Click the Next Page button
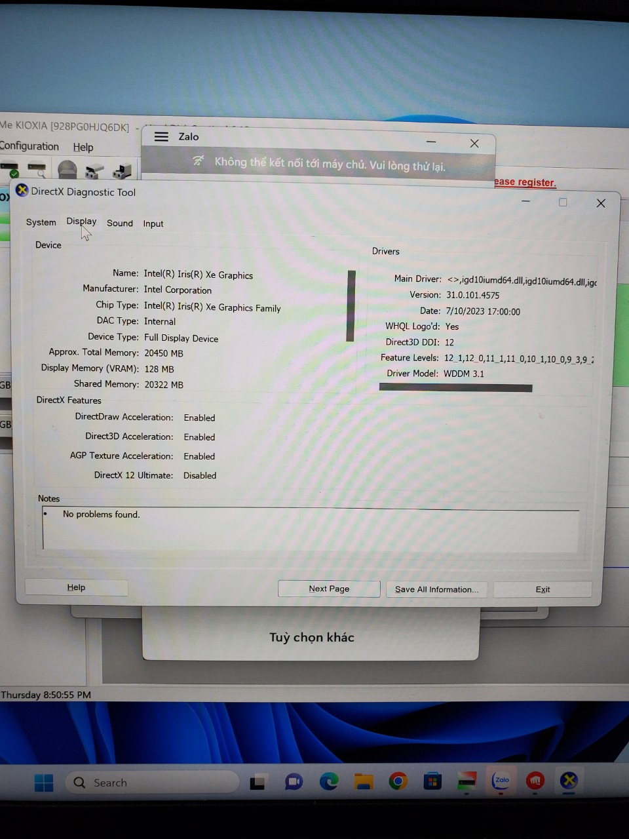Viewport: 629px width, 839px height. 329,589
